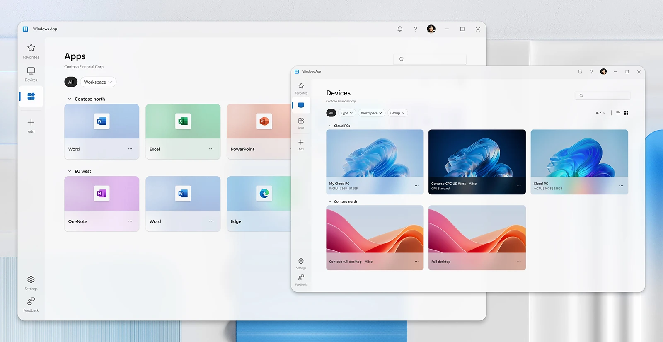Open the help question mark in the Apps window

click(416, 29)
